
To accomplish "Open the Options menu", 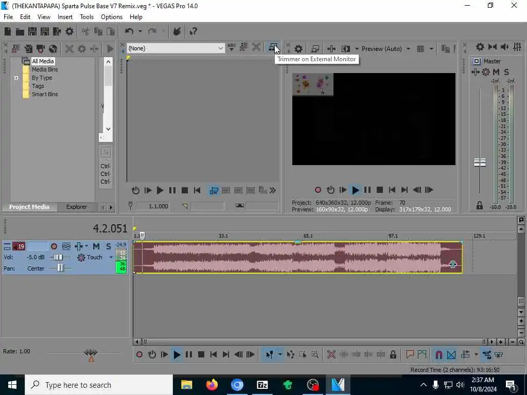I will click(x=112, y=17).
